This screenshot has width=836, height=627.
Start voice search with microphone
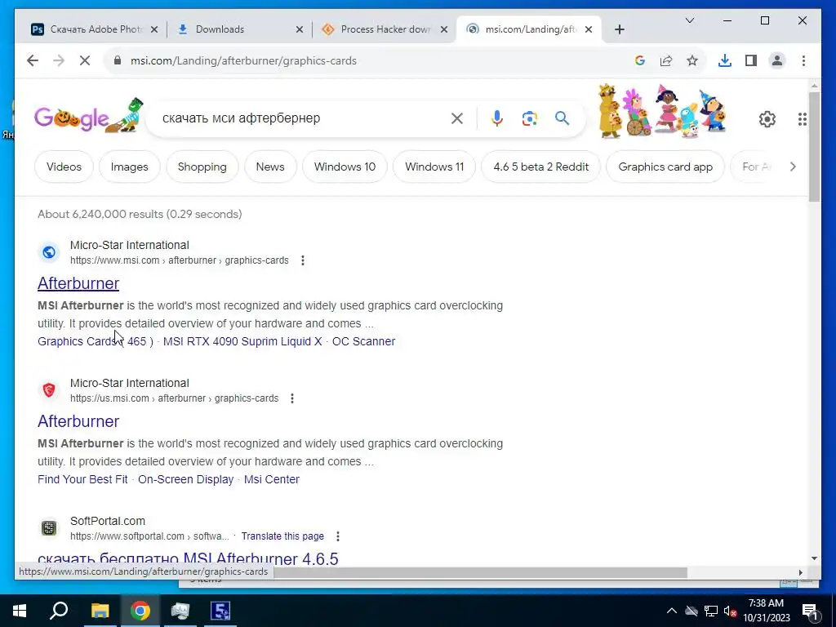[497, 118]
